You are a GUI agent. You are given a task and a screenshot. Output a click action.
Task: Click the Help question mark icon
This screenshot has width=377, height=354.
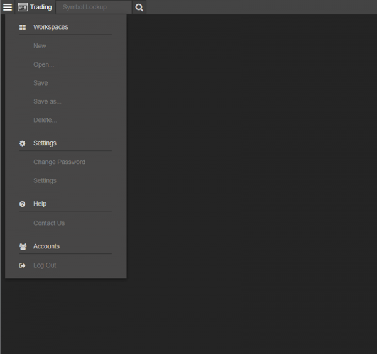pos(23,204)
